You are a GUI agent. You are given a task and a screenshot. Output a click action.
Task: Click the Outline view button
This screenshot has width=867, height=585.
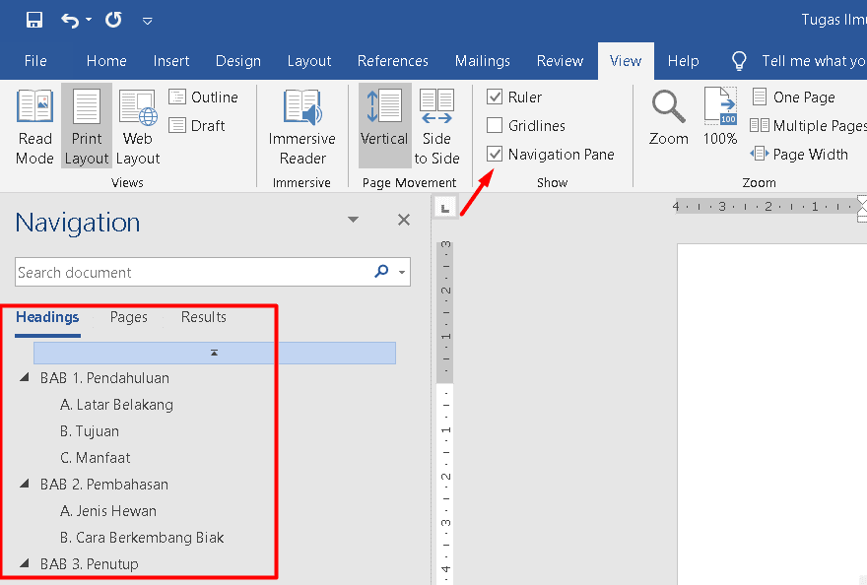203,97
